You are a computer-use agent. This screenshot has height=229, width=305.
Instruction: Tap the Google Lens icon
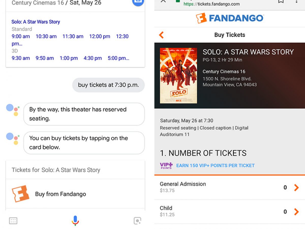(137, 221)
